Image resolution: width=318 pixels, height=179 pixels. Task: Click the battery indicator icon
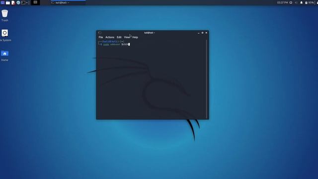coord(306,2)
